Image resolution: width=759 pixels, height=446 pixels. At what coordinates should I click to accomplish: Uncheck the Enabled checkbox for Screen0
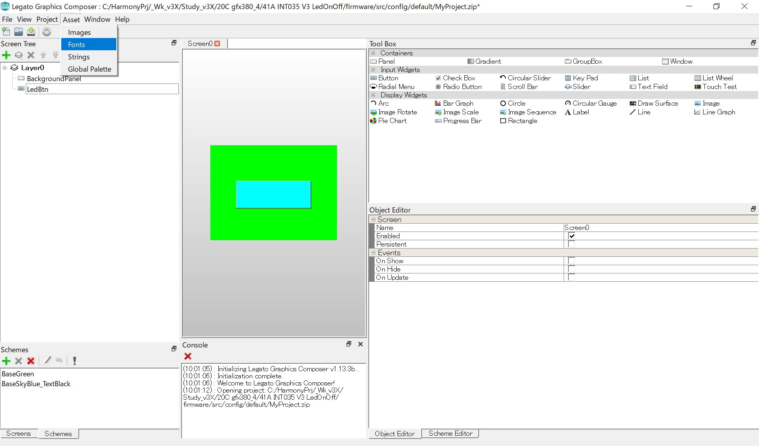click(x=572, y=236)
